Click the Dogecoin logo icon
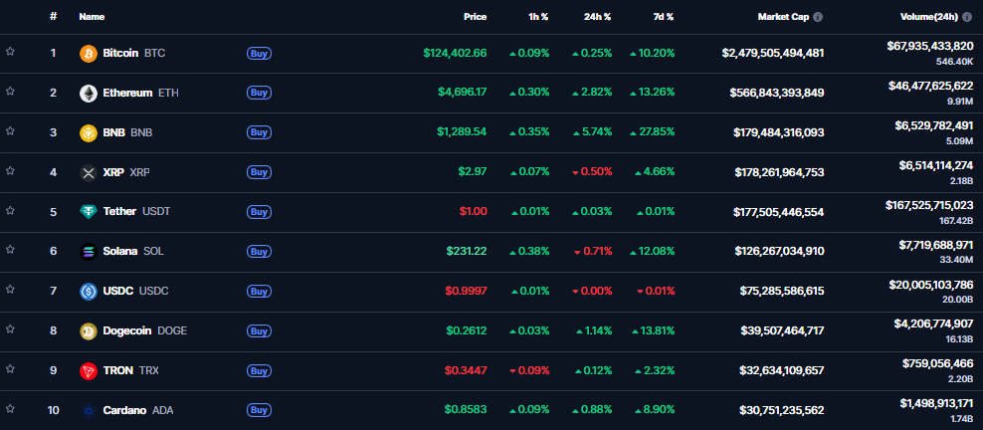The height and width of the screenshot is (430, 983). coord(88,330)
